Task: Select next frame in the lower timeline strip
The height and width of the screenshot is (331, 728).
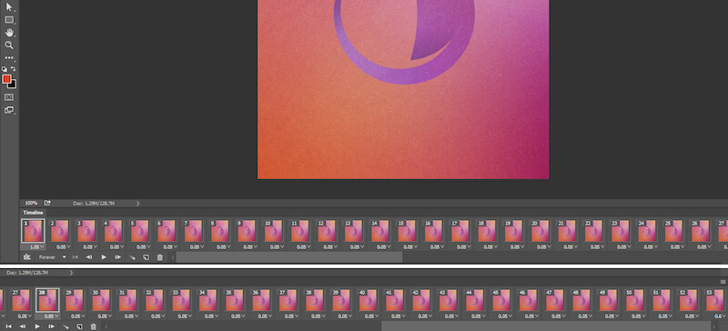Action: coord(51,326)
